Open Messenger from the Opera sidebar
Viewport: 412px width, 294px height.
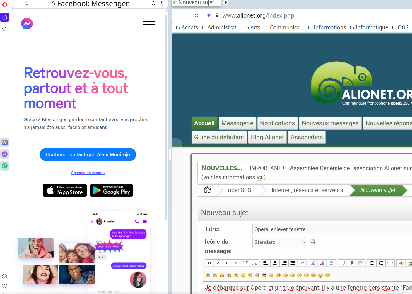(x=5, y=154)
